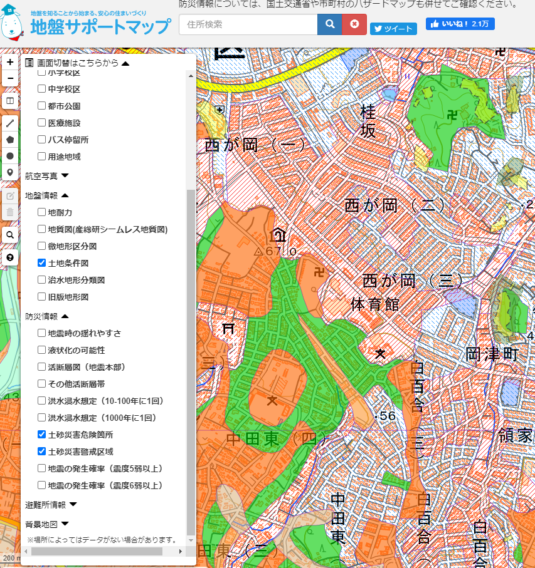Image resolution: width=535 pixels, height=568 pixels.
Task: Collapse the 防災情報 section
Action: pyautogui.click(x=65, y=316)
